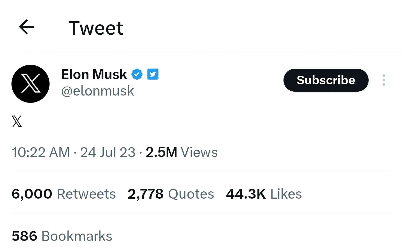This screenshot has width=403, height=252.
Task: Open the 2,778 Quotes list
Action: click(x=171, y=194)
